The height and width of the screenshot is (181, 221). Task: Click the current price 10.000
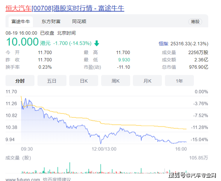[22, 42]
